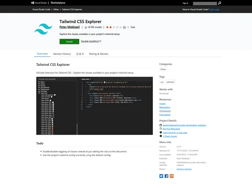Click the clock icon beside Last Commit
The height and width of the screenshot is (188, 252).
click(160, 133)
